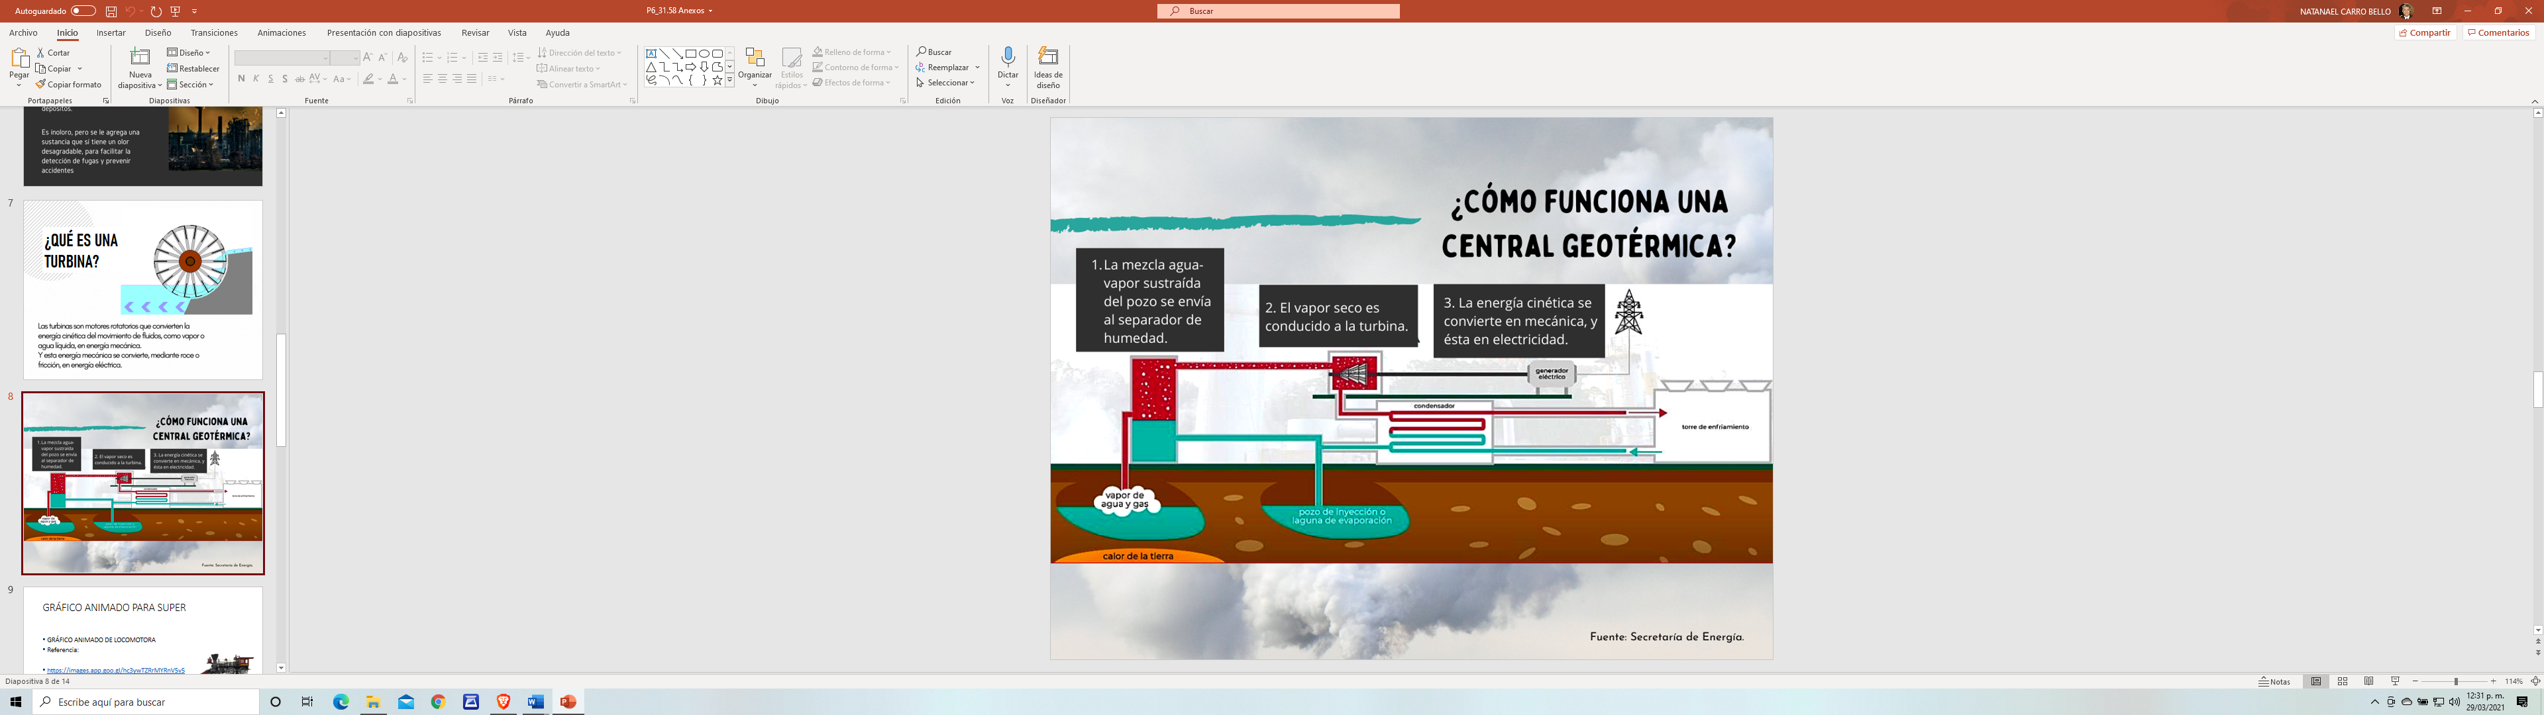Screen dimensions: 2544x715
Task: Open the Seleccionar dropdown
Action: (x=945, y=83)
